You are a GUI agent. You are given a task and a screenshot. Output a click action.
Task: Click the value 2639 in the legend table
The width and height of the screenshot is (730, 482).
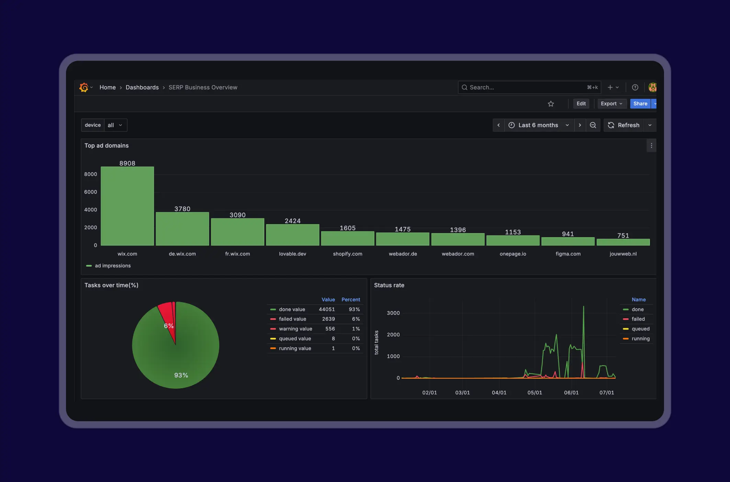(329, 319)
